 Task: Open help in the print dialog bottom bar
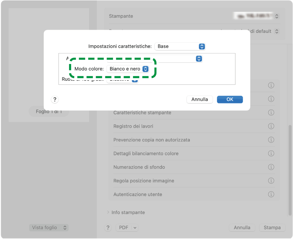point(108,228)
